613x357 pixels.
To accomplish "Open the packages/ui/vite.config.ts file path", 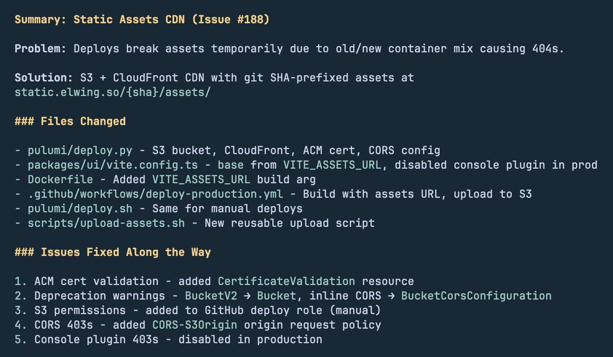I will pos(113,165).
